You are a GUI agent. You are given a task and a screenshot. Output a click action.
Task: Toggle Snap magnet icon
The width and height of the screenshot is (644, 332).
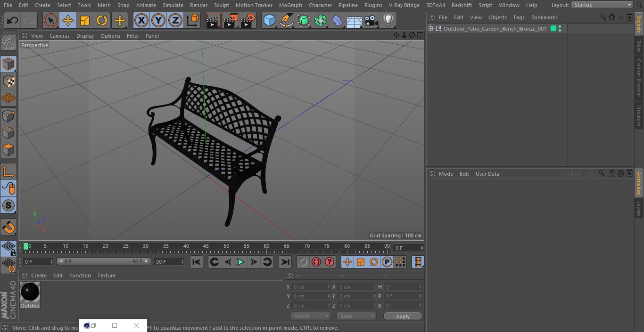point(8,227)
